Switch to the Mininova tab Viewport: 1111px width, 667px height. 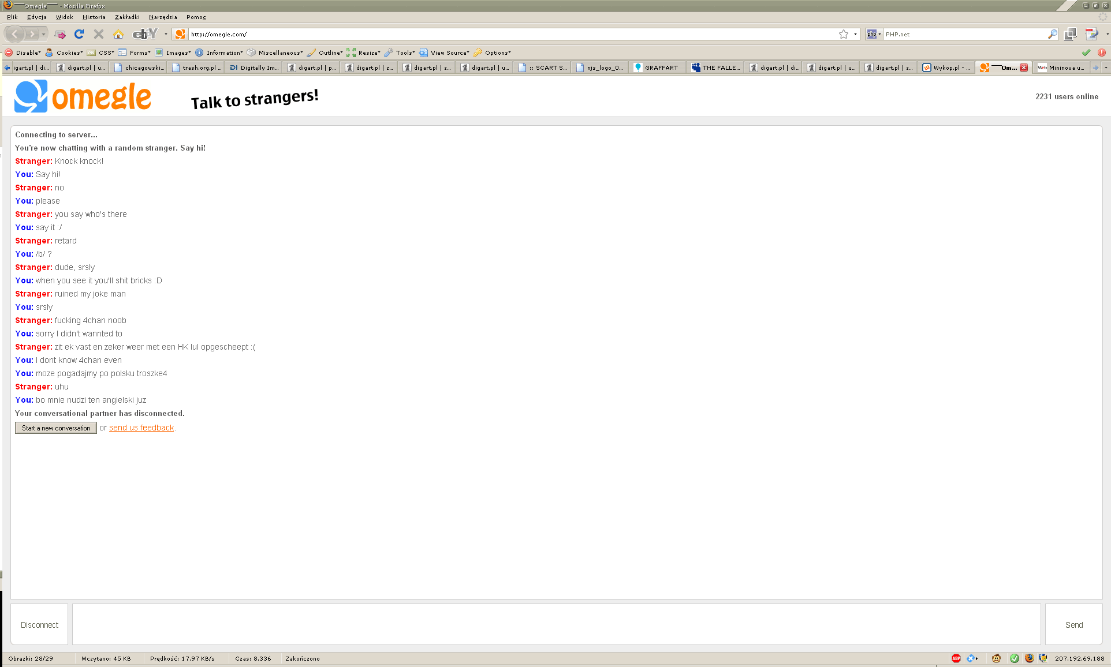coord(1062,68)
